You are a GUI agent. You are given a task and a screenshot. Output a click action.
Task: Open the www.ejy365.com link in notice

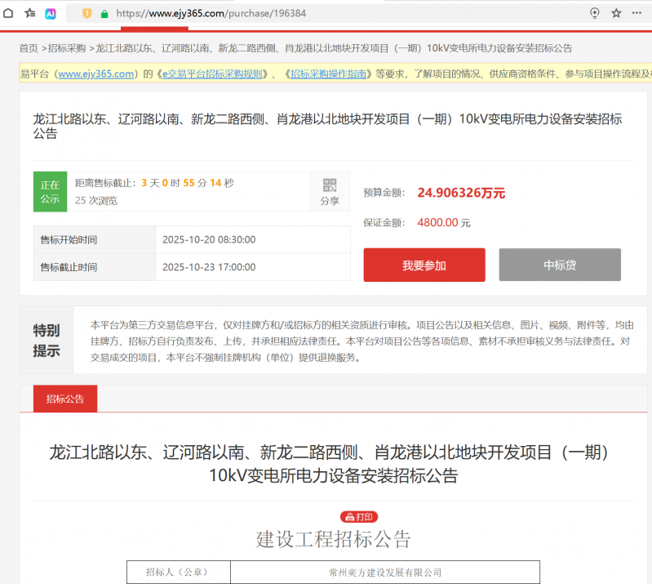95,74
